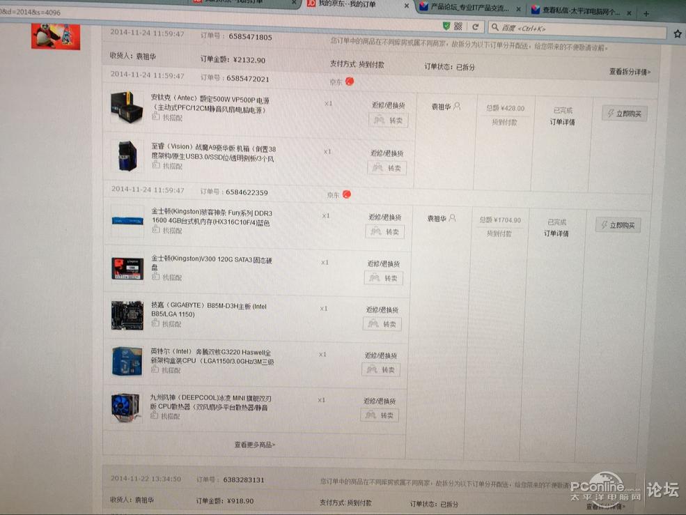
Task: Open 查看拆分详情 link for order 6585471805
Action: coord(630,71)
